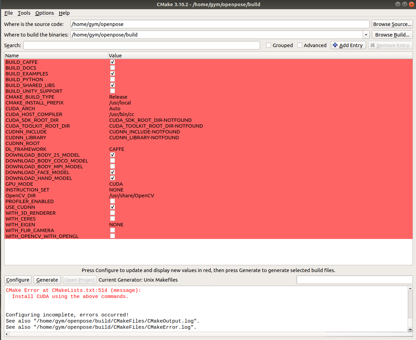Viewport: 416px width, 340px height.
Task: Expand the build binaries path dropdown
Action: (x=366, y=35)
